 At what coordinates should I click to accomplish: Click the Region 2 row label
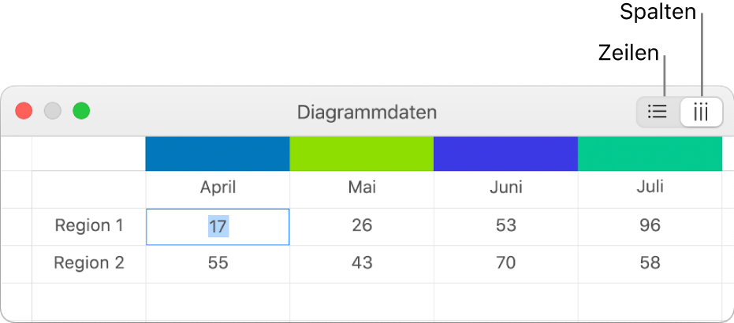[89, 263]
